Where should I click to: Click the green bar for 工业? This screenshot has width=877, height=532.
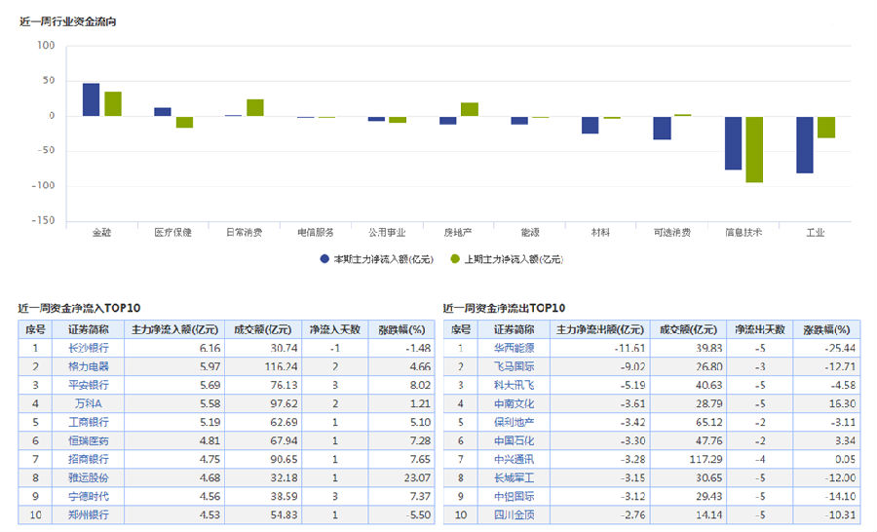click(x=826, y=128)
